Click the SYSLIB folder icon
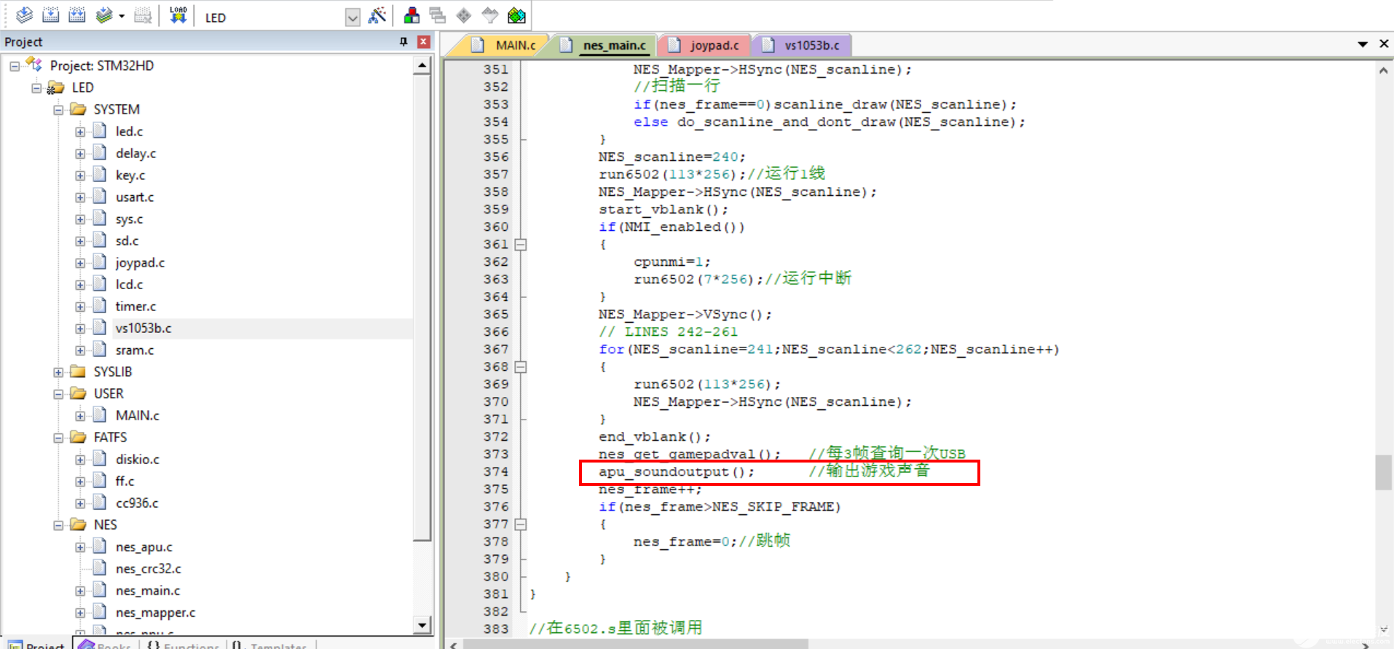 tap(78, 371)
